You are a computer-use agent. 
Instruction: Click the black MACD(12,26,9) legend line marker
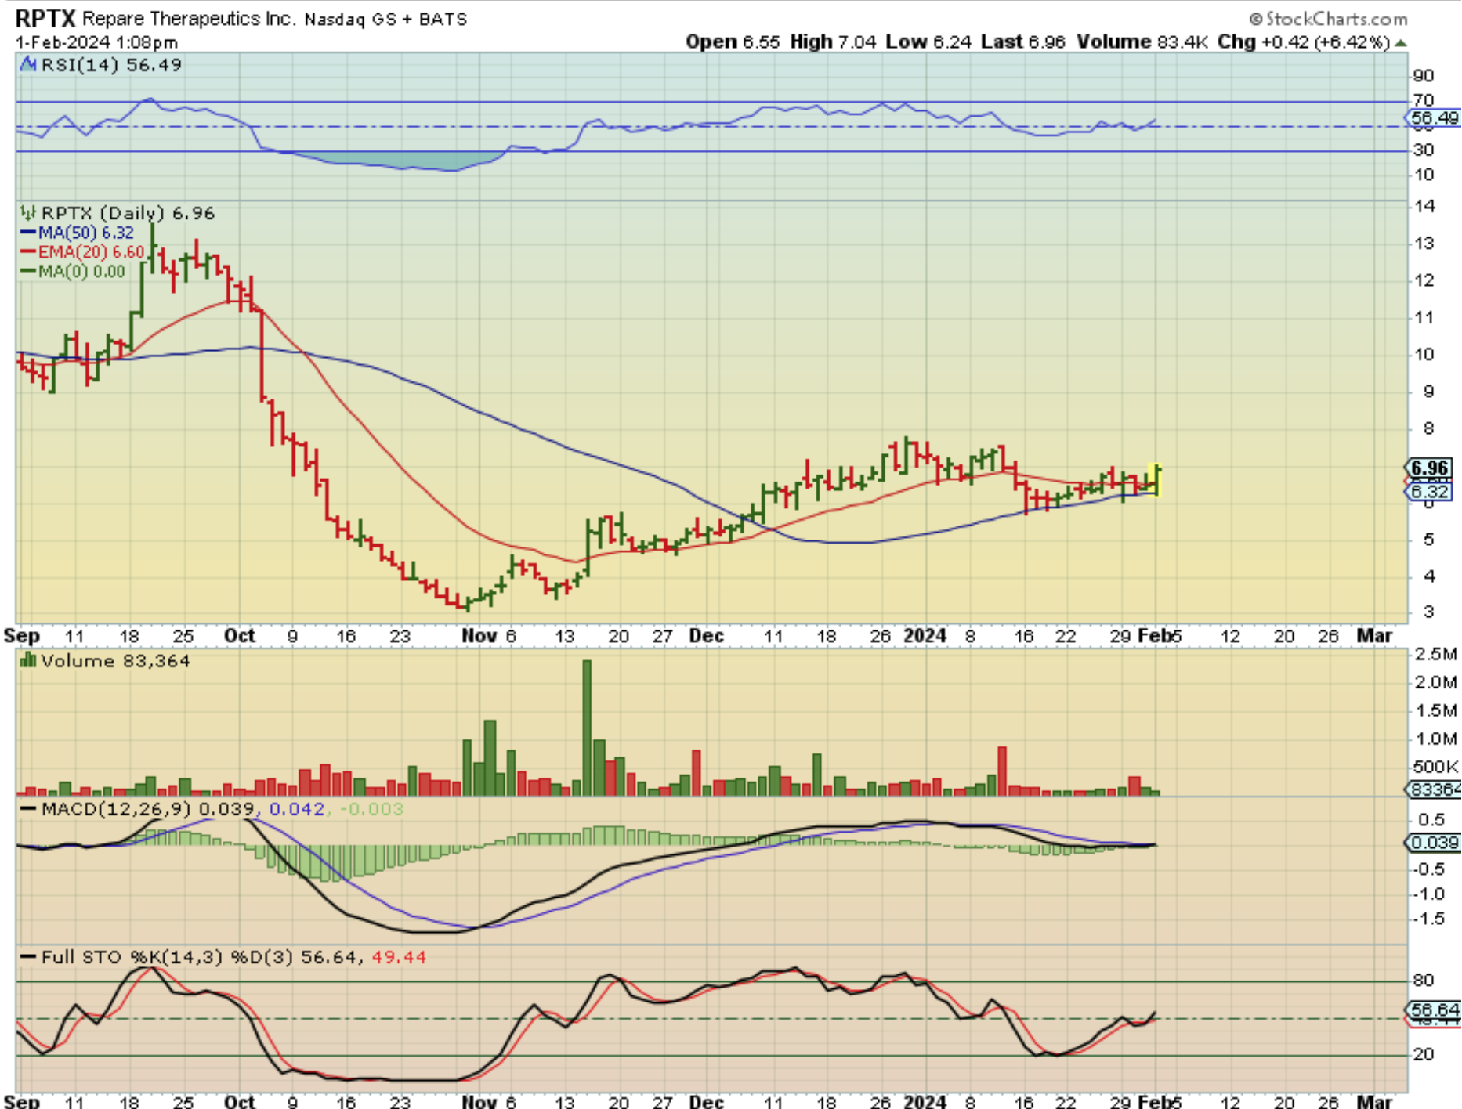pyautogui.click(x=28, y=809)
